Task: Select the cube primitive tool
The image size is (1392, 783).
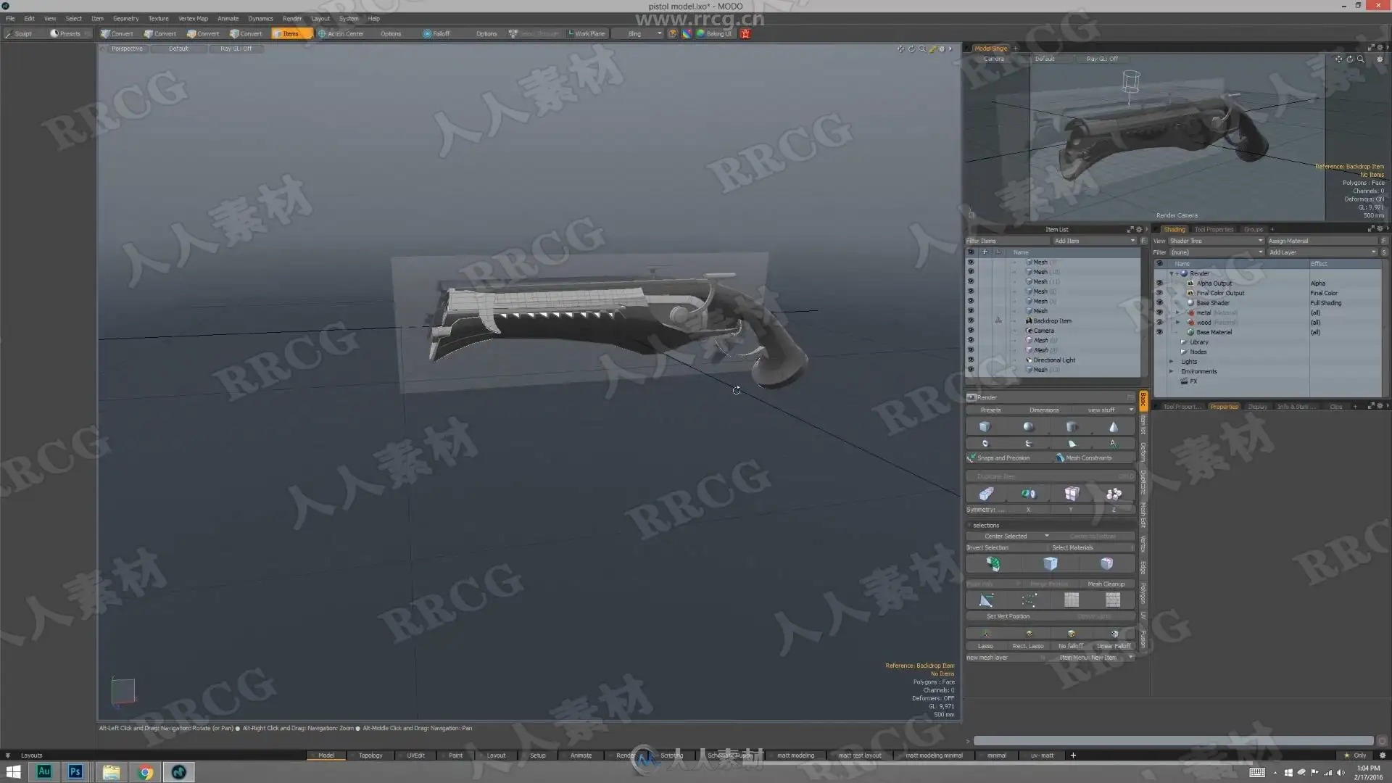Action: [985, 427]
